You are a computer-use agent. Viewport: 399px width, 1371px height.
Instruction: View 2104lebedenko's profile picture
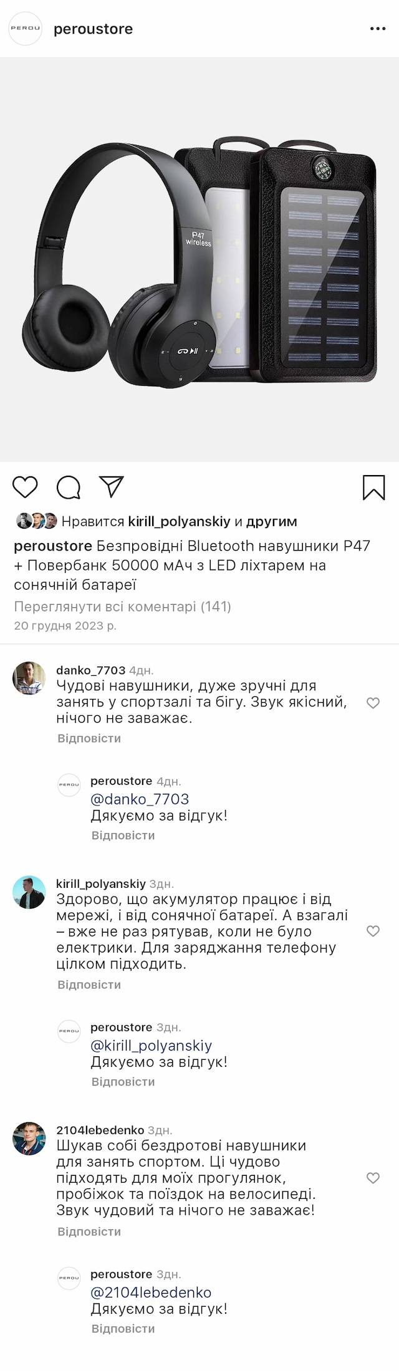point(29,1138)
